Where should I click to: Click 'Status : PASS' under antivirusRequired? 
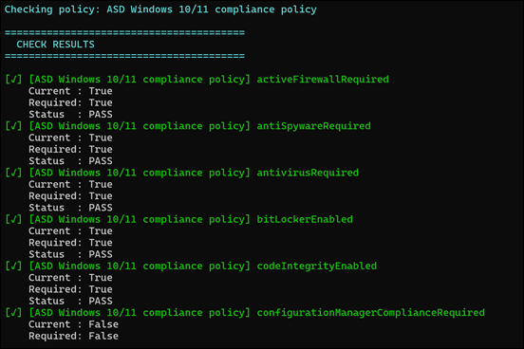[70, 208]
